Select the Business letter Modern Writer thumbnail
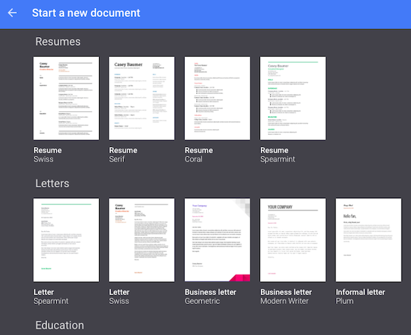This screenshot has width=411, height=335. pyautogui.click(x=292, y=239)
